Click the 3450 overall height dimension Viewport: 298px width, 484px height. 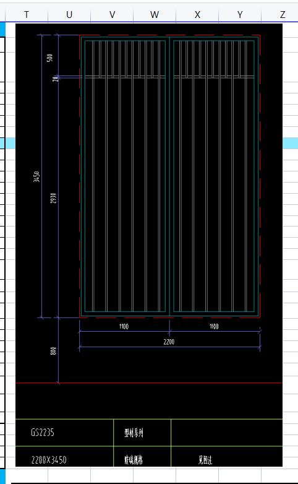(x=36, y=176)
